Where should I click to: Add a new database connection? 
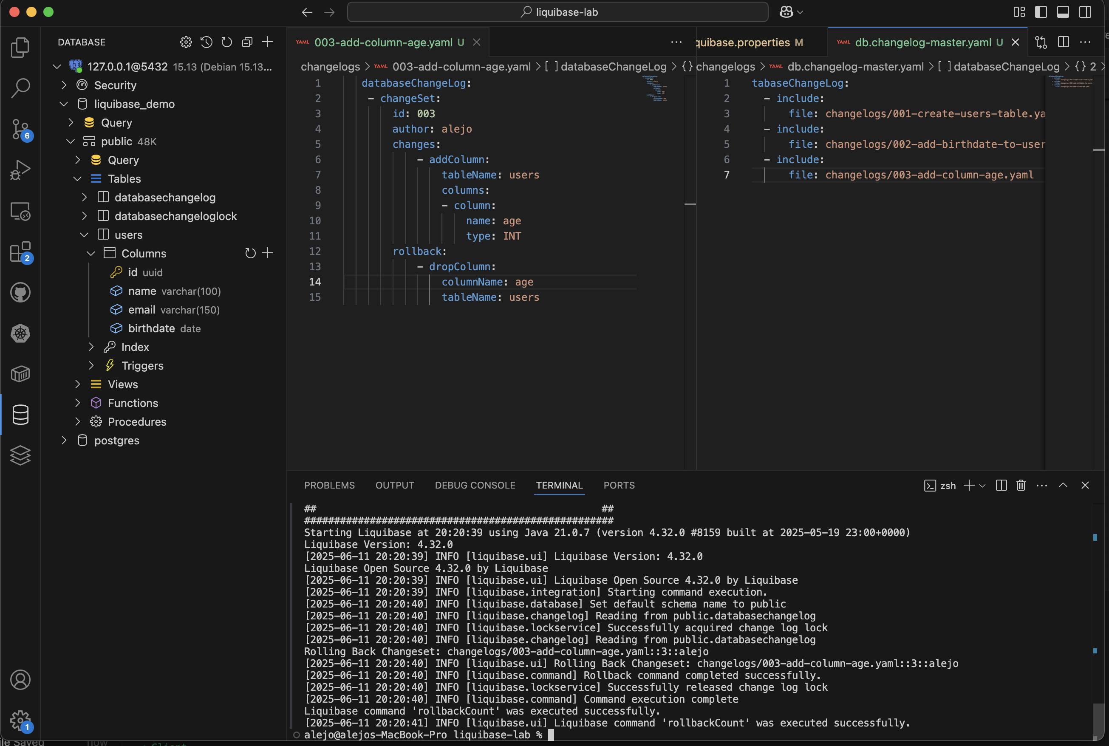[267, 42]
